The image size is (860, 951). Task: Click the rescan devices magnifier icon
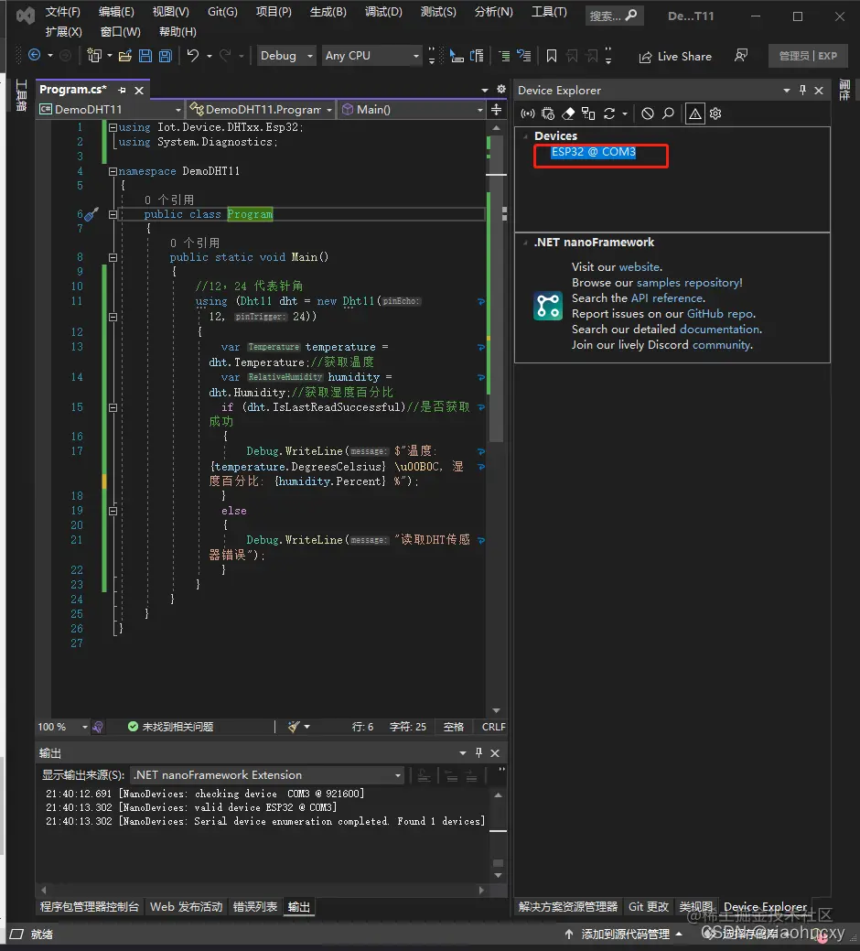668,113
